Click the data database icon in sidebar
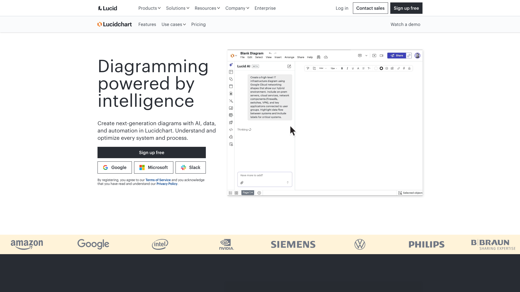Viewport: 520px width, 292px height. (231, 115)
